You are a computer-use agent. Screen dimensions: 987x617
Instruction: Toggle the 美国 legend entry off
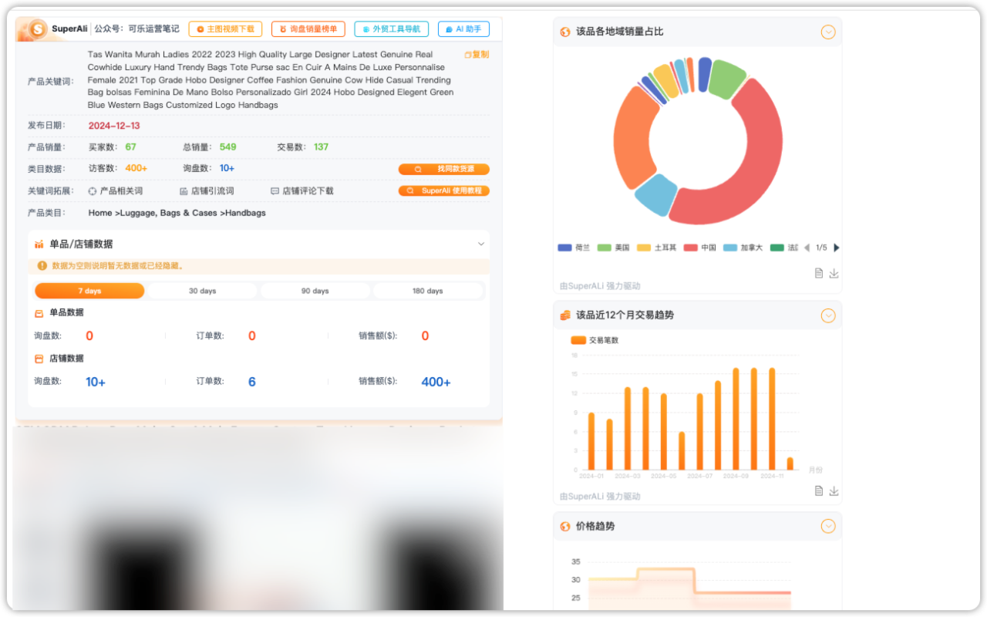click(x=615, y=247)
